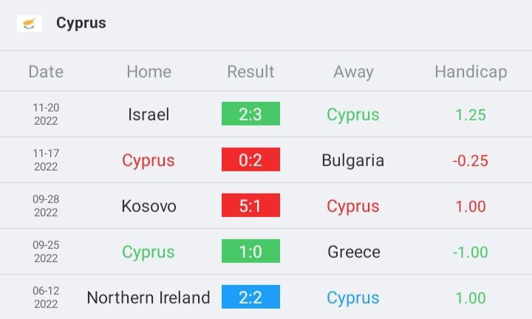Open the green 2:3 result badge
The width and height of the screenshot is (532, 319).
click(250, 114)
